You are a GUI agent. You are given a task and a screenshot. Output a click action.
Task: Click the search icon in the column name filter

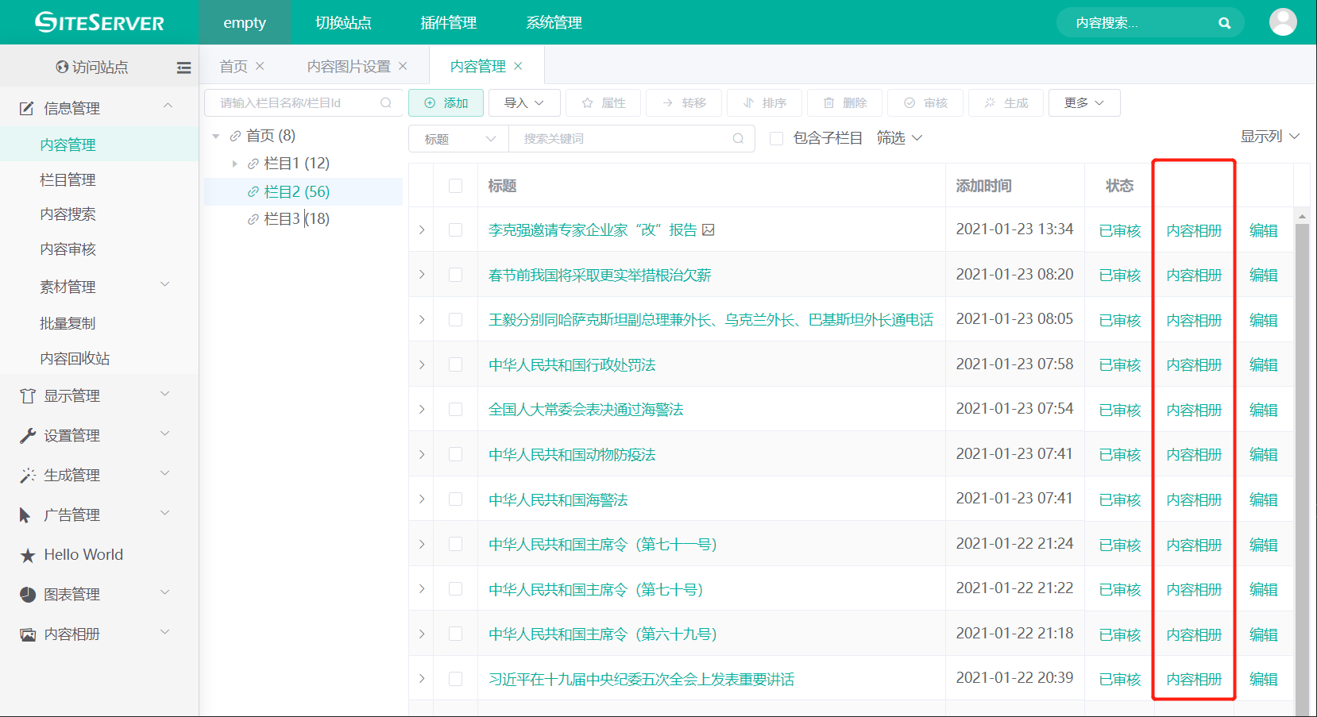click(386, 102)
